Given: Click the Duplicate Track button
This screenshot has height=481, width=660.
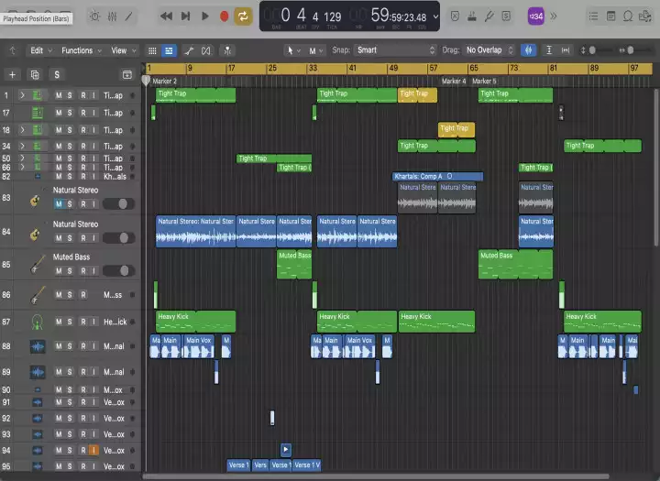Looking at the screenshot, I should [35, 75].
